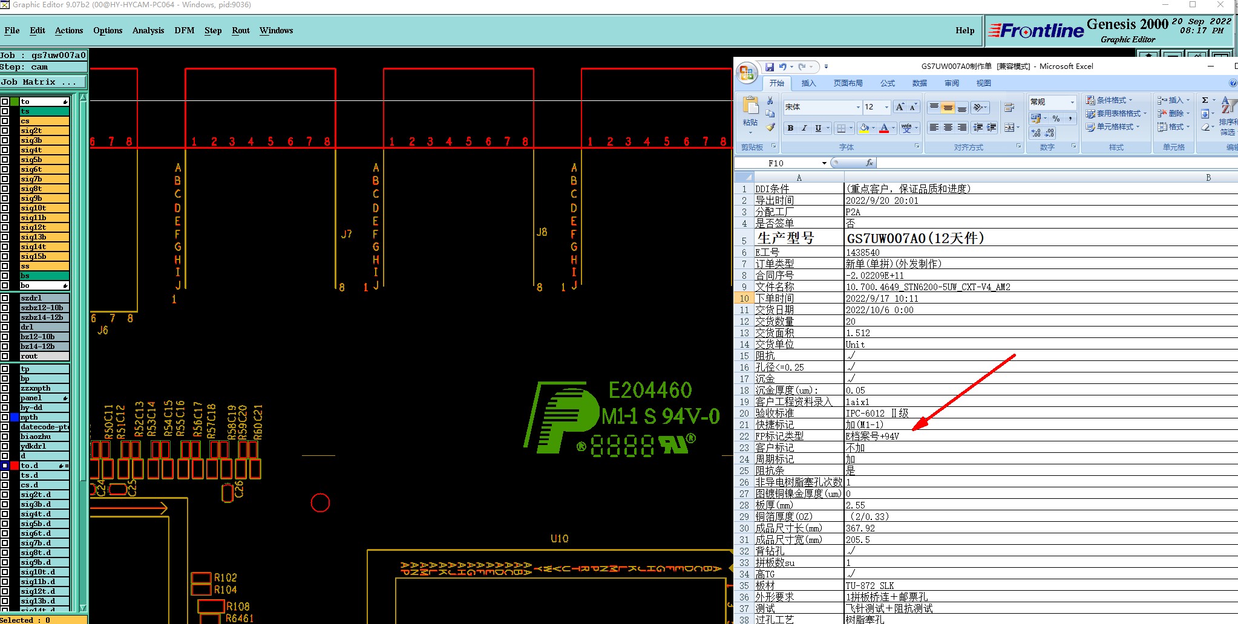Open the font name dropdown 宋体
The image size is (1238, 624).
(858, 107)
